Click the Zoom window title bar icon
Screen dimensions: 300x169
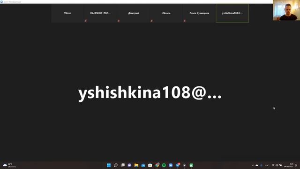pos(1,1)
